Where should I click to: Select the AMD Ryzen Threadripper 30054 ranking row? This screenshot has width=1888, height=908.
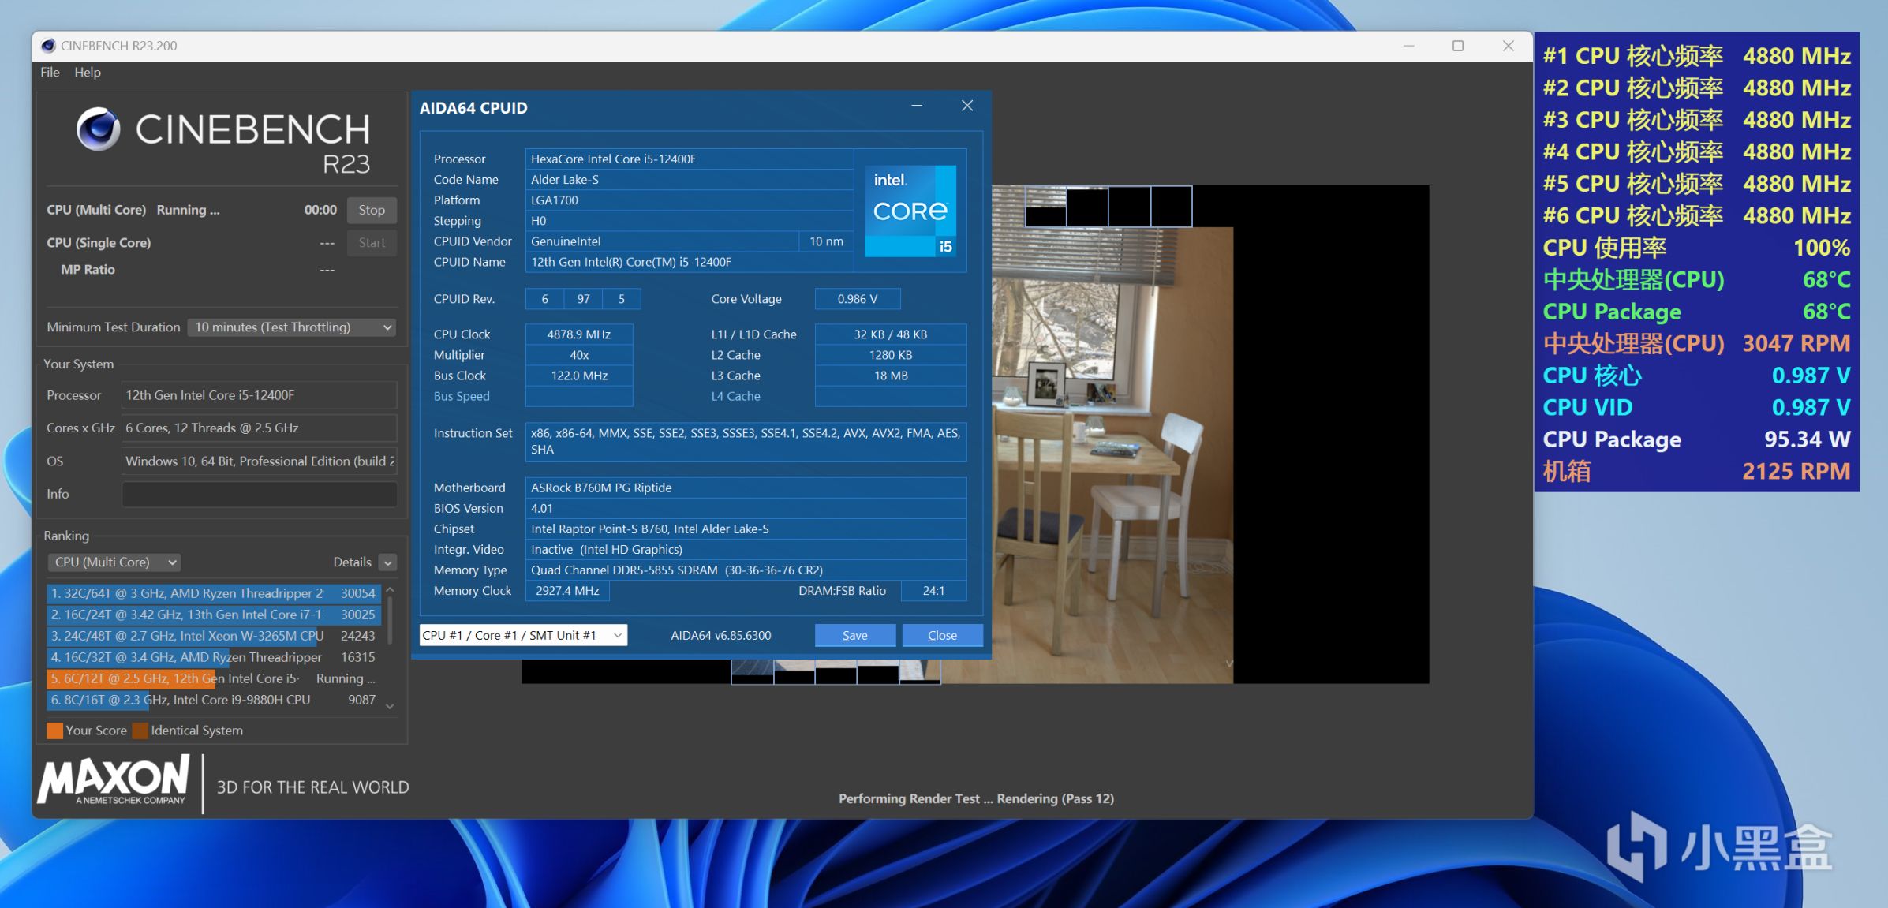(213, 593)
